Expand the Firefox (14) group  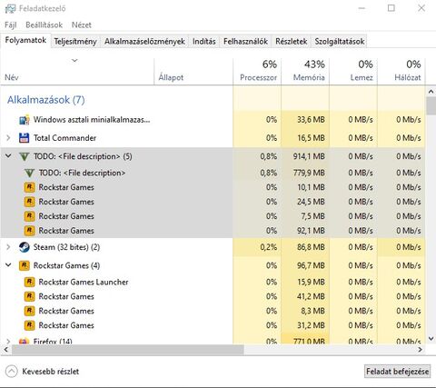click(x=8, y=342)
